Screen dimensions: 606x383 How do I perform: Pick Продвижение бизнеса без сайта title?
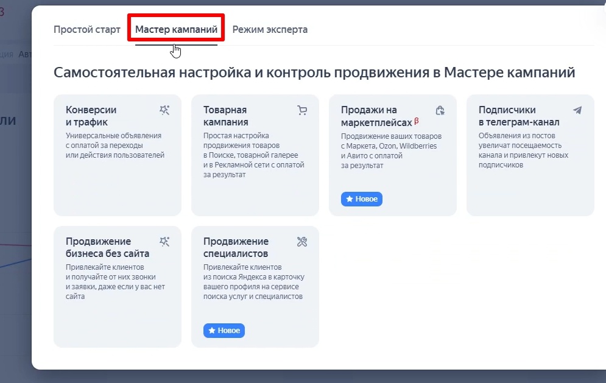107,247
